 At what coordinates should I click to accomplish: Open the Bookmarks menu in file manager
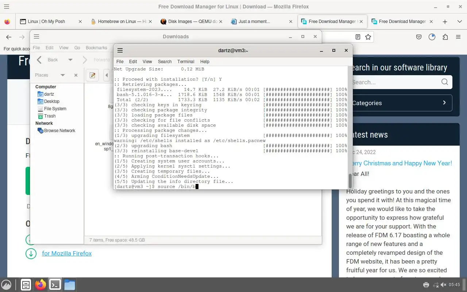coord(96,48)
